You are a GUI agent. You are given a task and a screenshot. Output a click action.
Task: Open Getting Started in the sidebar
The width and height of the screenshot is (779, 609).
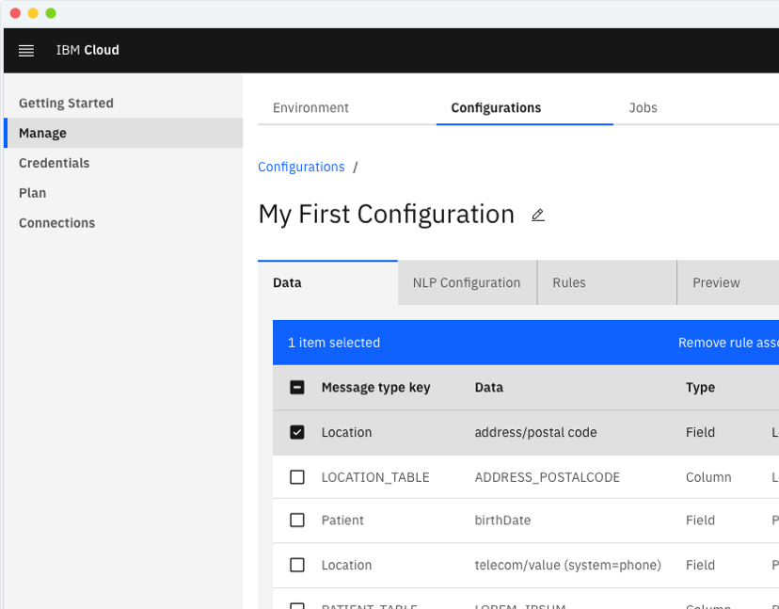66,104
